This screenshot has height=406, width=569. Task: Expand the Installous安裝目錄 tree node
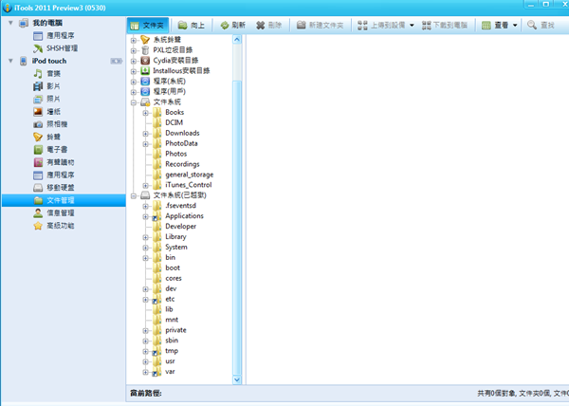(x=134, y=71)
